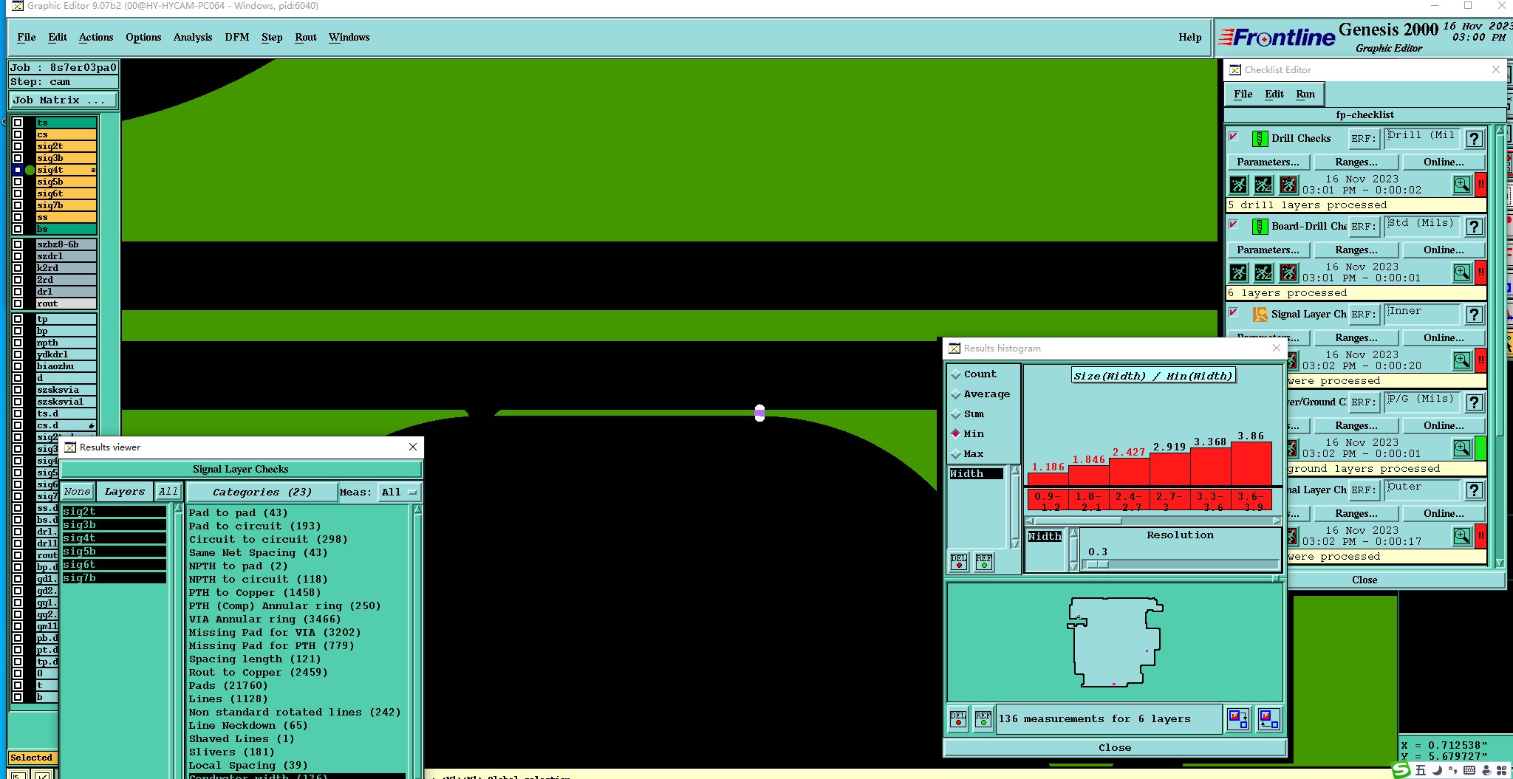This screenshot has height=779, width=1513.
Task: Toggle sig4t layer display checkbox
Action: pyautogui.click(x=18, y=170)
